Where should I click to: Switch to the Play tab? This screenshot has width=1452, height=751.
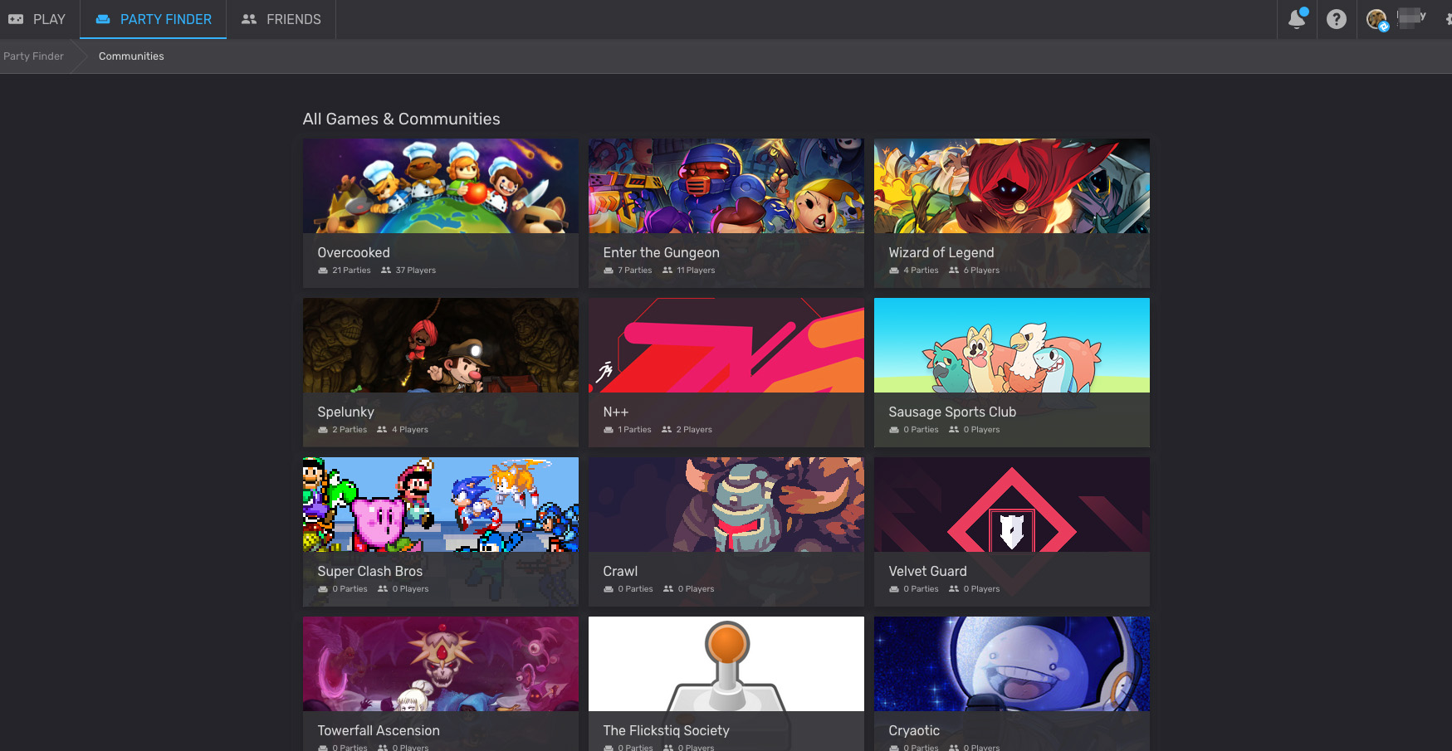click(x=37, y=19)
